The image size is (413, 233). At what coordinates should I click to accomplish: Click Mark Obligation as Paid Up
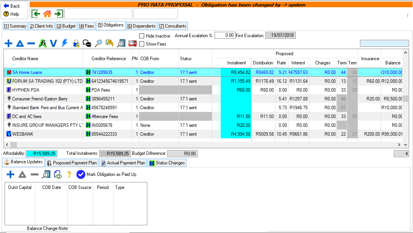click(106, 174)
